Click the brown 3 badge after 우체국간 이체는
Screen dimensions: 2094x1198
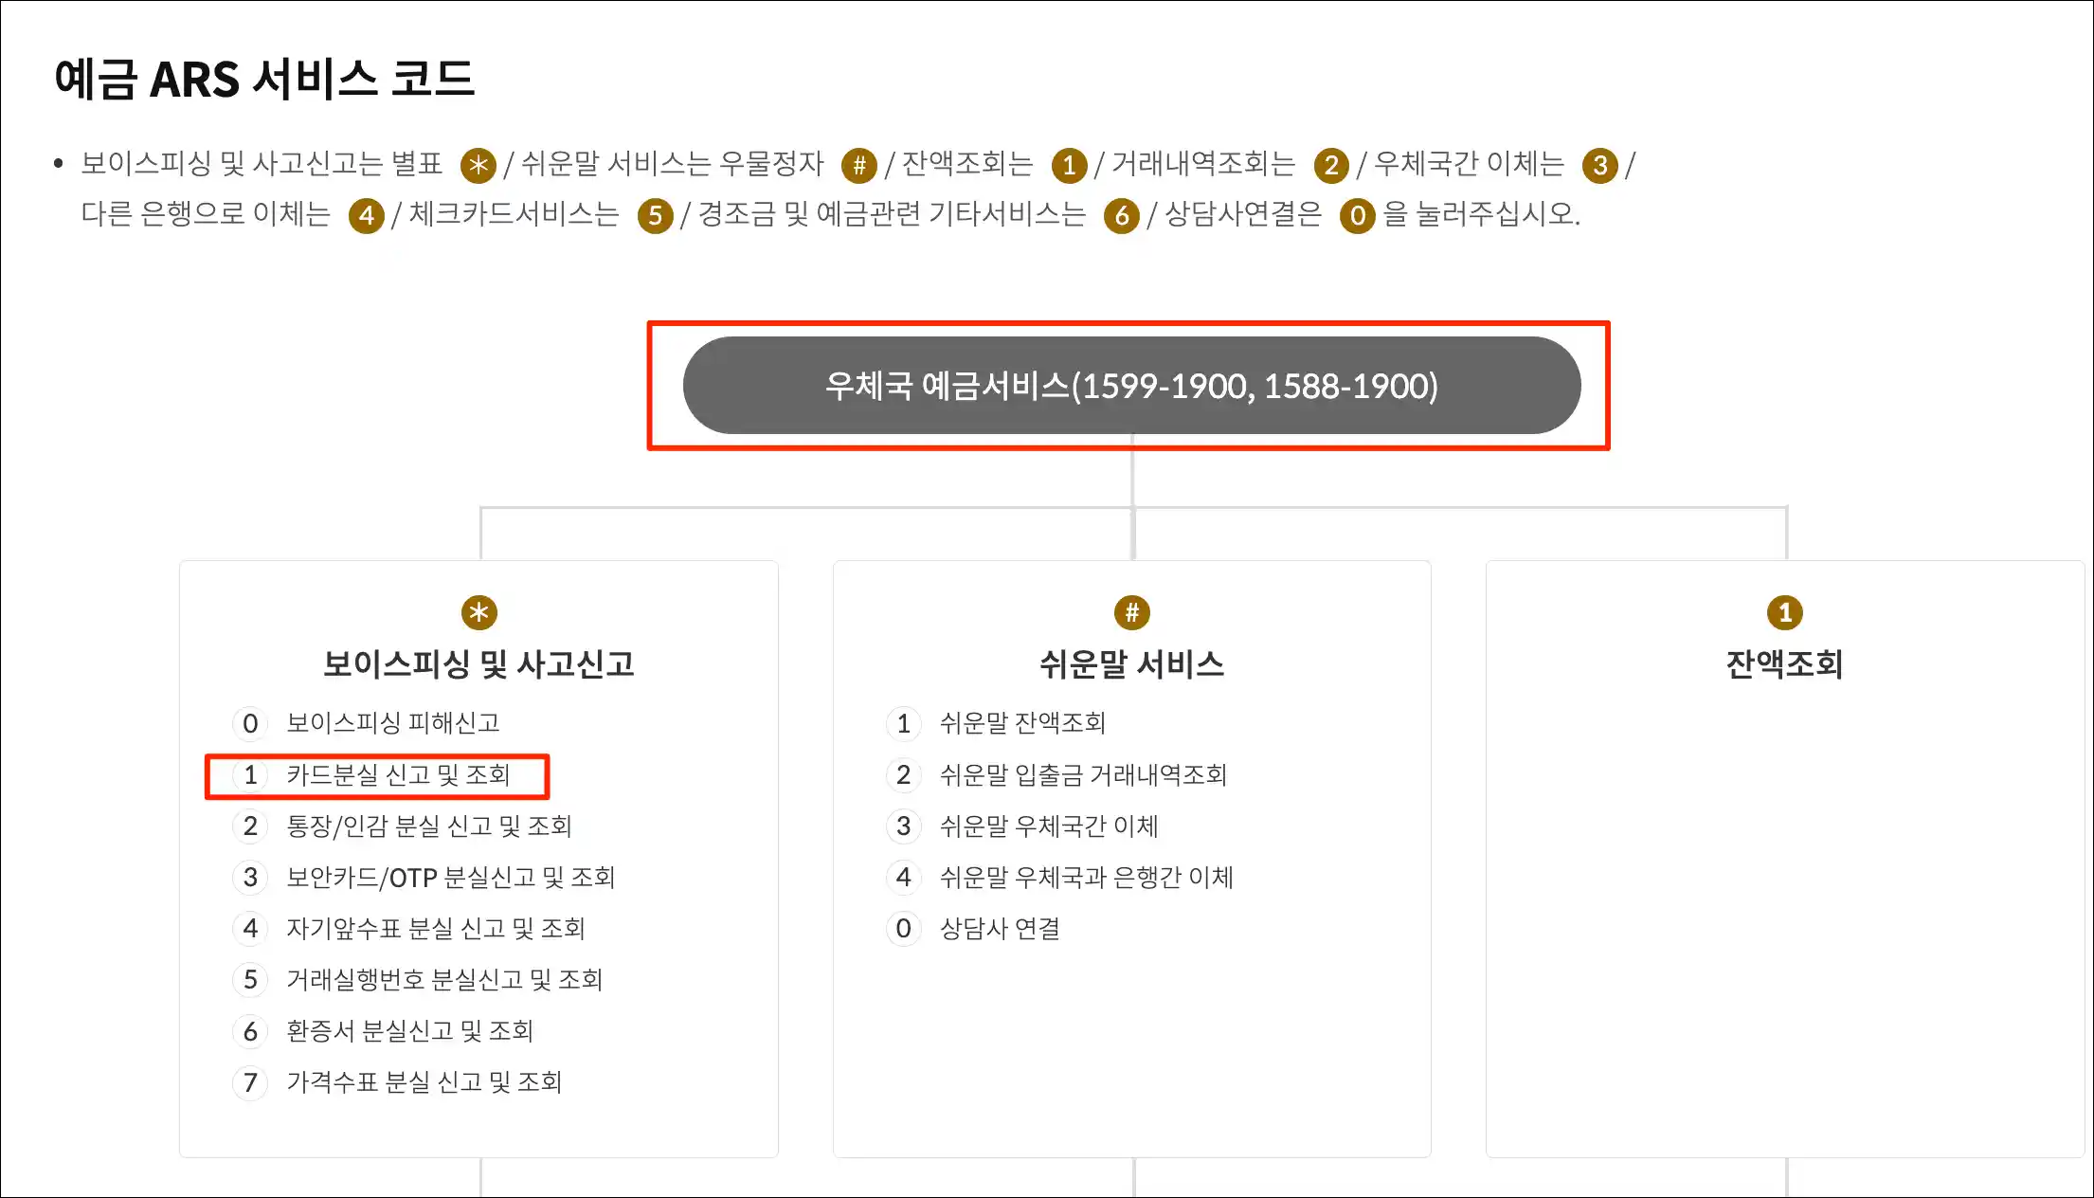click(1600, 166)
